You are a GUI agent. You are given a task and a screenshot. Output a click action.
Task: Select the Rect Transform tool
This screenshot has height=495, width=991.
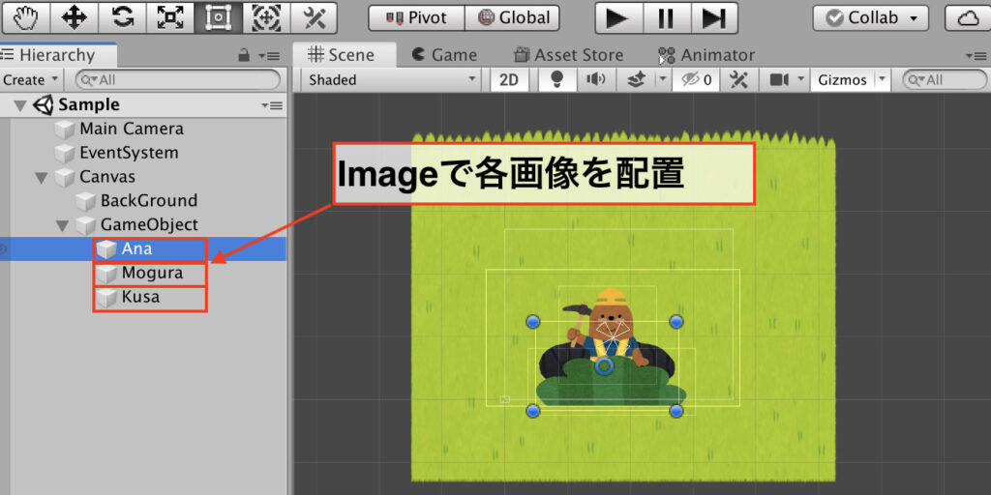219,17
